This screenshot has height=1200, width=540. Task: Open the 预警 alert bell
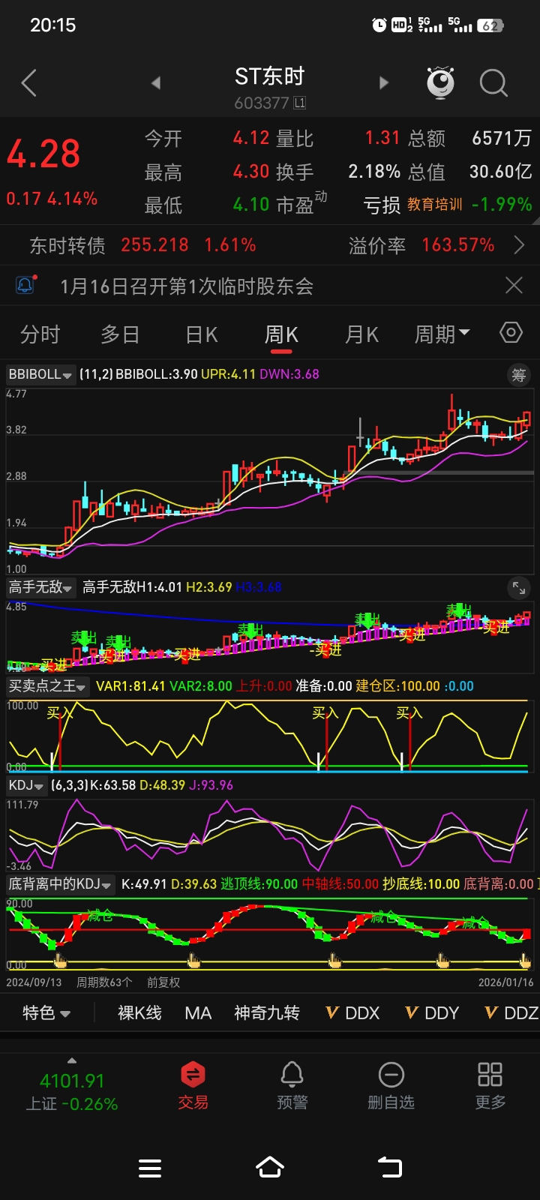[292, 1085]
